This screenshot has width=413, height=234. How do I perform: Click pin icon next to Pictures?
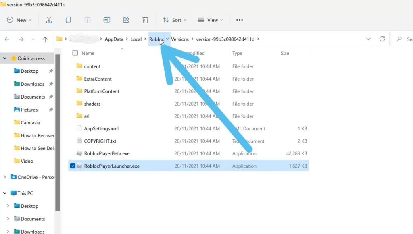51,110
